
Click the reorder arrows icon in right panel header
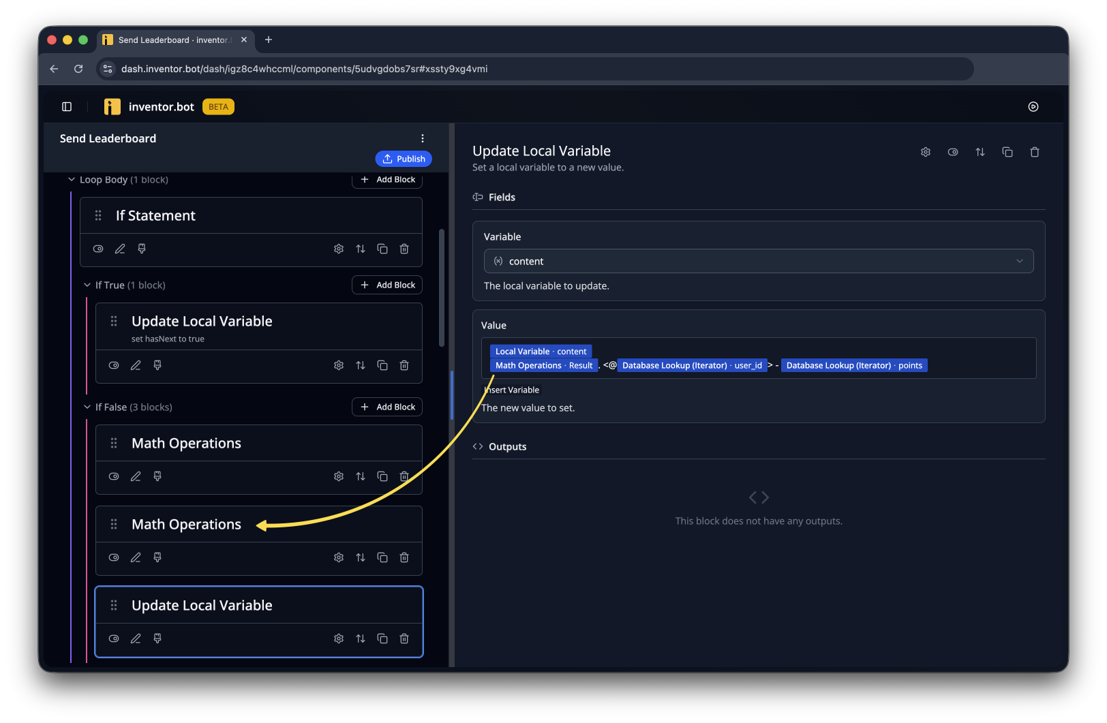[980, 152]
